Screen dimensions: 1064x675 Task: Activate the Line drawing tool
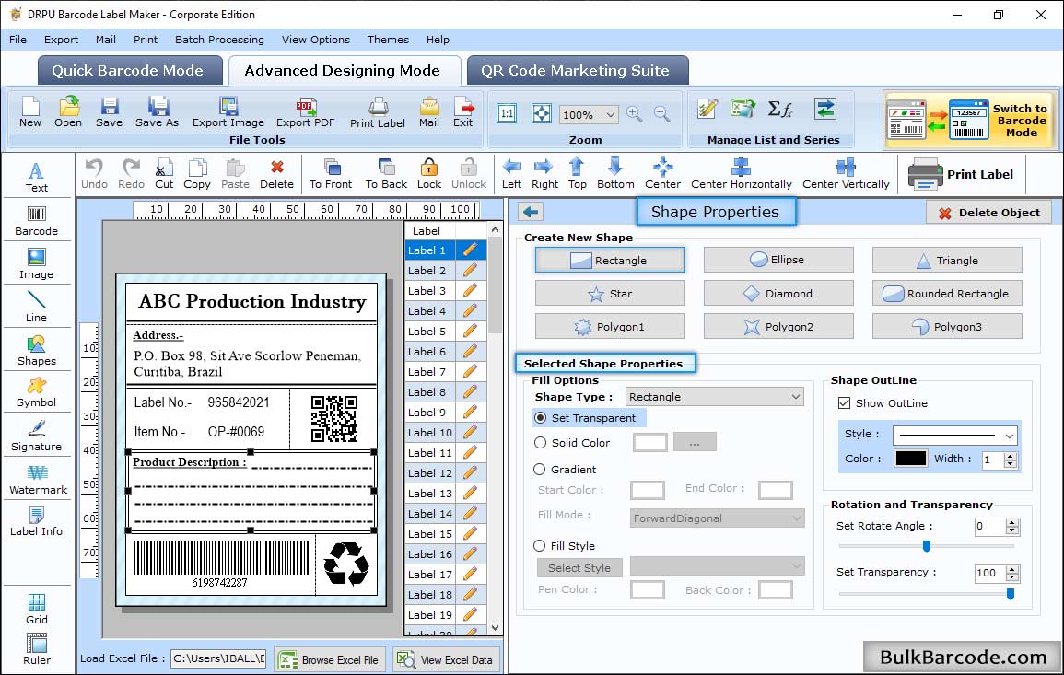(37, 306)
